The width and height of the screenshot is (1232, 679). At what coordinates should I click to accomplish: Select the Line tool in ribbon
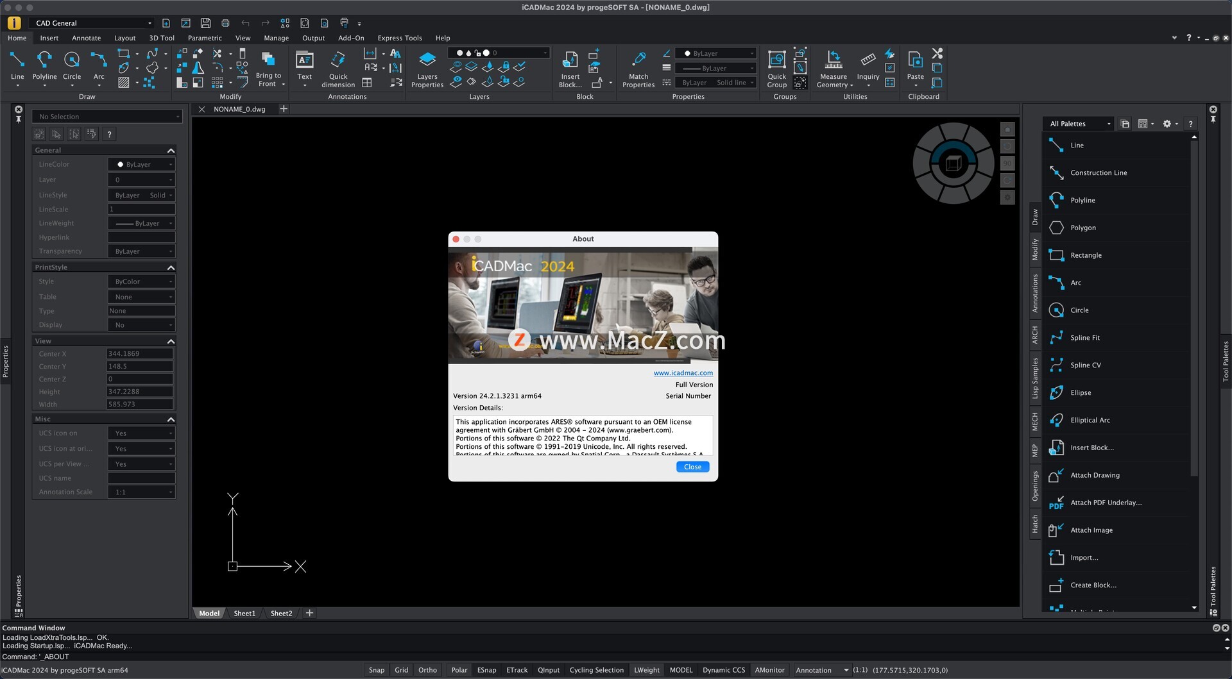(17, 66)
